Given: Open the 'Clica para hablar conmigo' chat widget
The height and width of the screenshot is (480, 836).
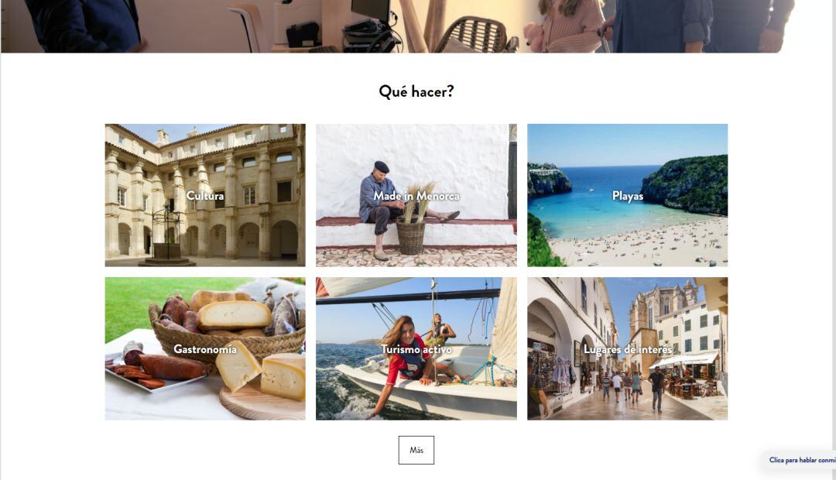Looking at the screenshot, I should (x=800, y=460).
